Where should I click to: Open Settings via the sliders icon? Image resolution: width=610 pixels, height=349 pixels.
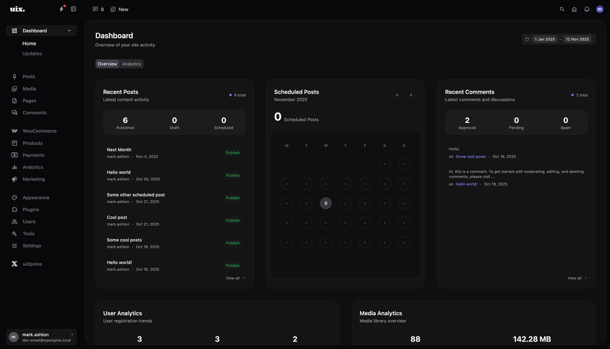[14, 245]
